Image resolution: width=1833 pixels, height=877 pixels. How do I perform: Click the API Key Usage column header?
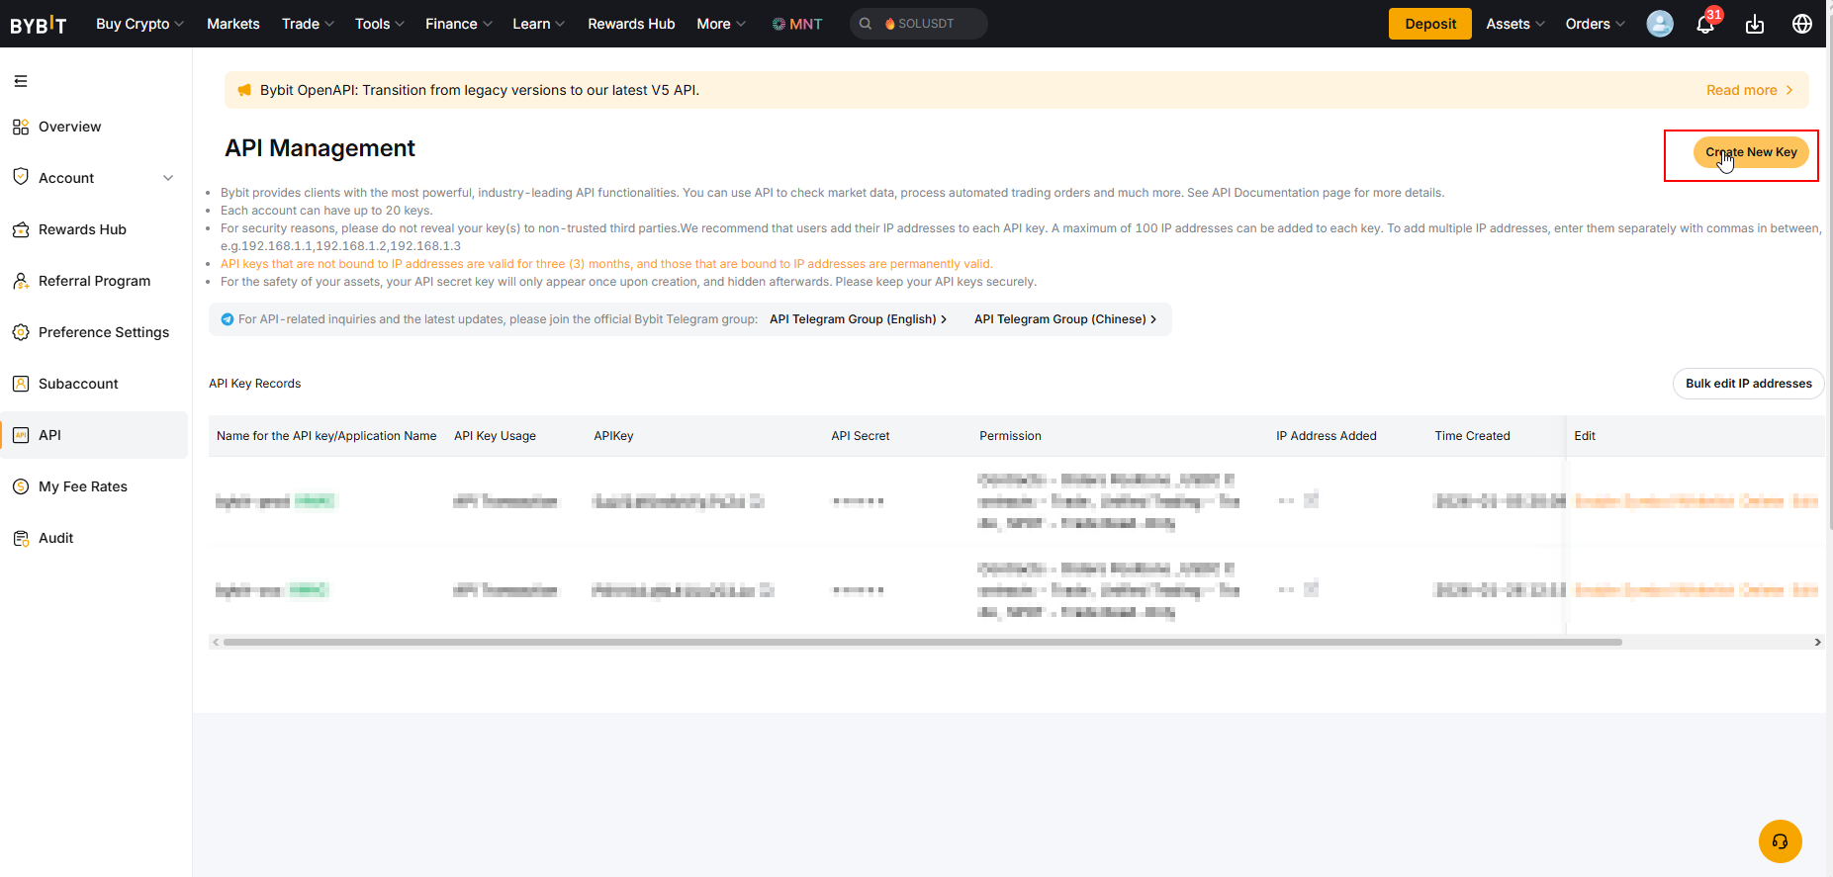(x=495, y=436)
